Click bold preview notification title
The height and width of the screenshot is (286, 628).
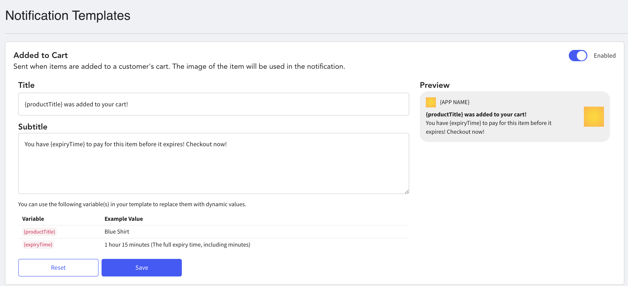tap(476, 114)
